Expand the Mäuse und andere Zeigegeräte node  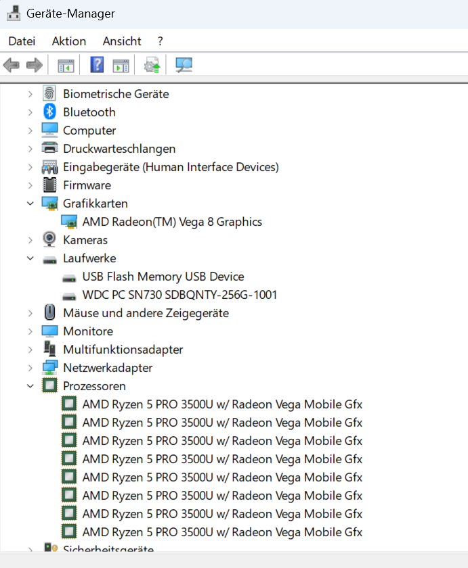(30, 313)
